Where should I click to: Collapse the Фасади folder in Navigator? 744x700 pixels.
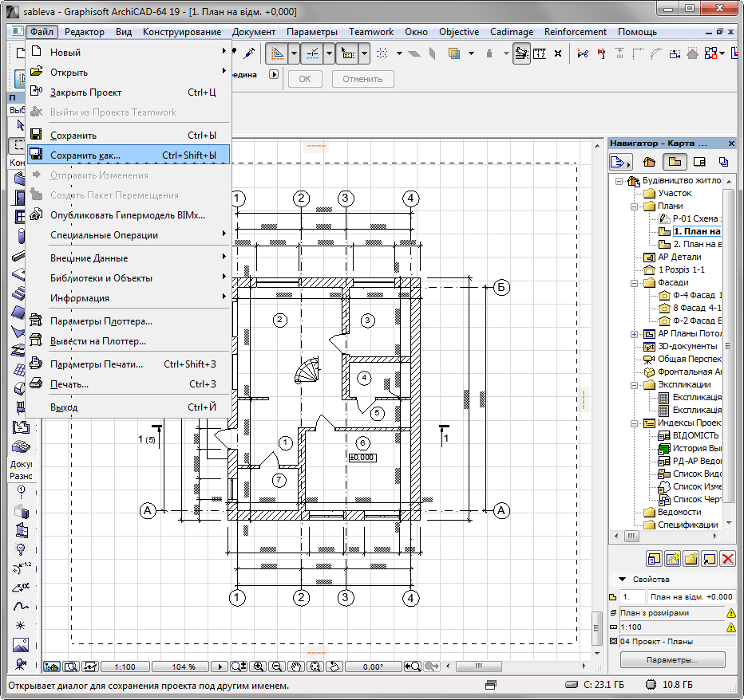coord(635,283)
